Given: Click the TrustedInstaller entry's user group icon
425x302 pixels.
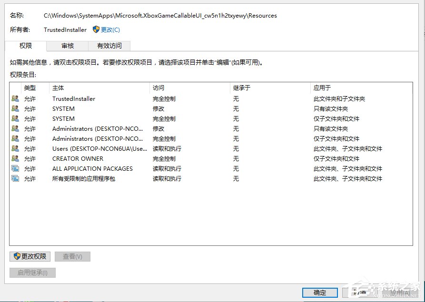Looking at the screenshot, I should pos(16,98).
